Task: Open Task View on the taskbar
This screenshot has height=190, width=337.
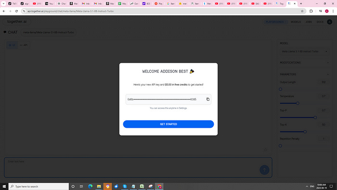Action: click(x=81, y=186)
